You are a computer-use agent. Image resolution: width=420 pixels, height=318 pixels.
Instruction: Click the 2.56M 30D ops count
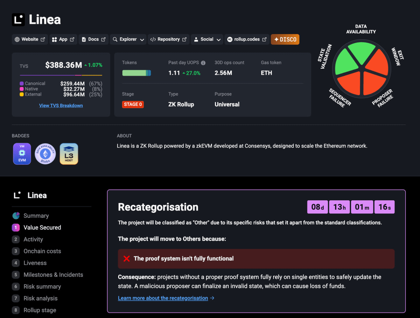pos(223,73)
